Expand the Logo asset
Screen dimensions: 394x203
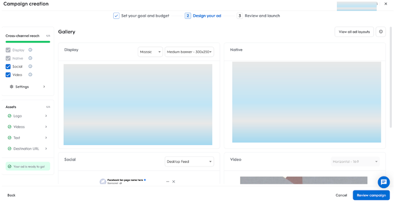pos(28,116)
